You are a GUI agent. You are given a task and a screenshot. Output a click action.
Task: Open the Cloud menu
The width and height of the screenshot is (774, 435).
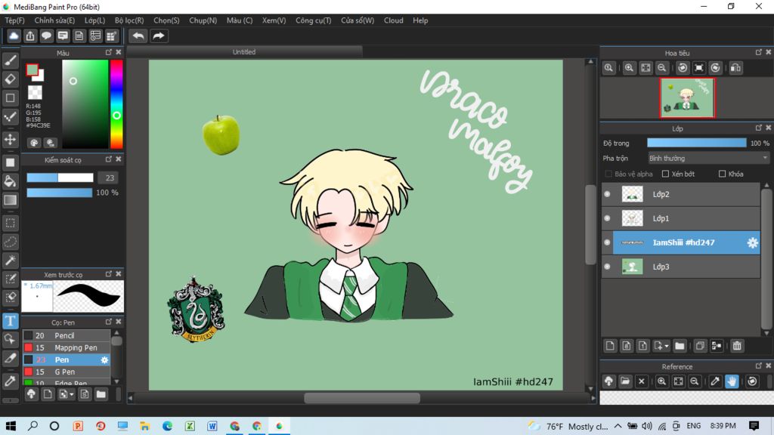pyautogui.click(x=393, y=20)
